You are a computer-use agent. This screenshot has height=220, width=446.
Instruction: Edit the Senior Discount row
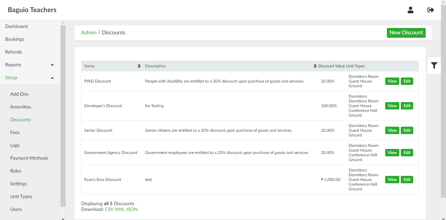point(407,130)
